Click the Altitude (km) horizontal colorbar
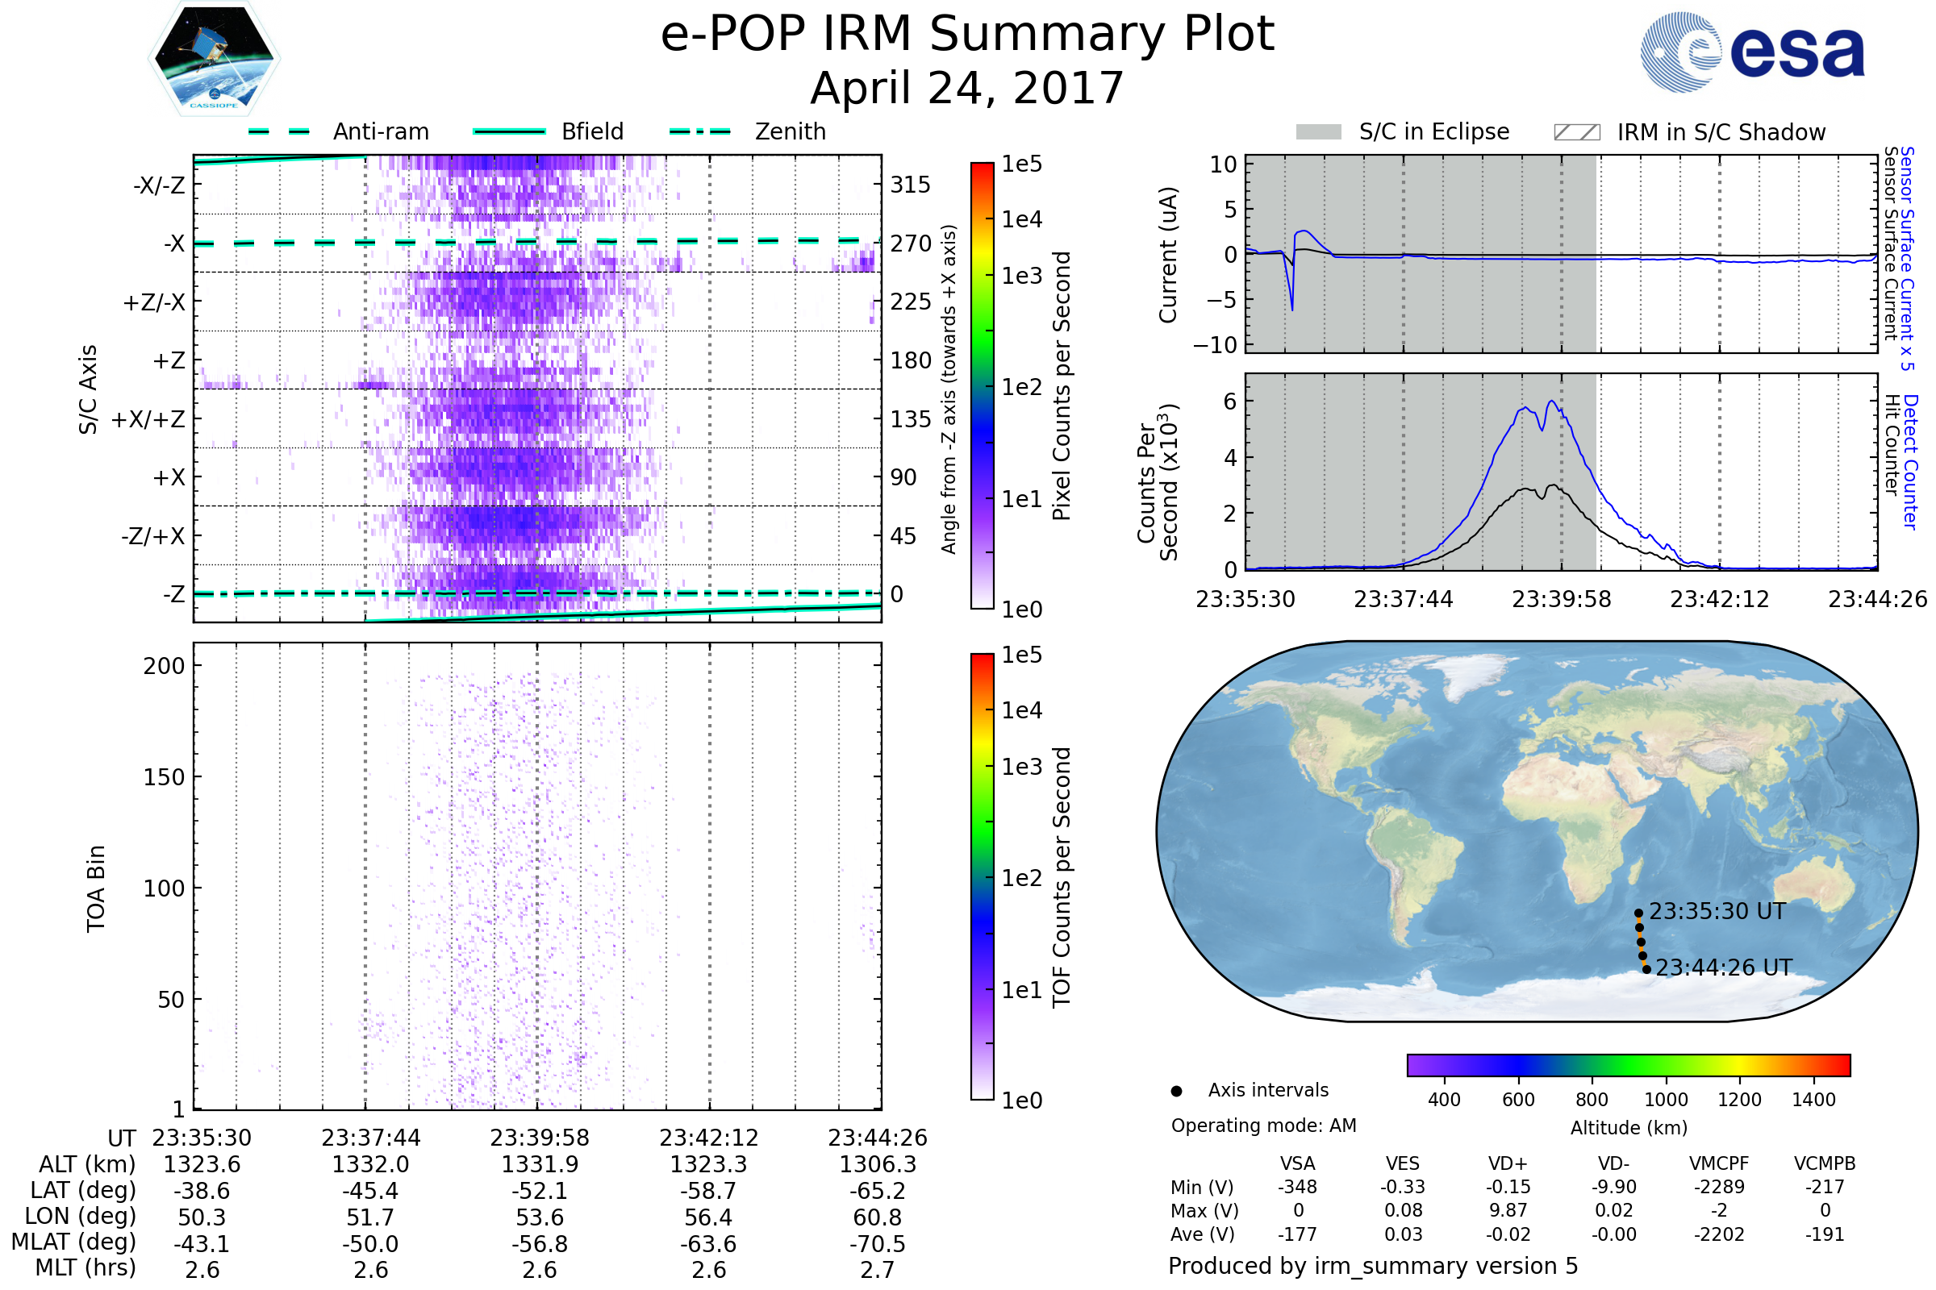The height and width of the screenshot is (1290, 1936). pyautogui.click(x=1628, y=1064)
